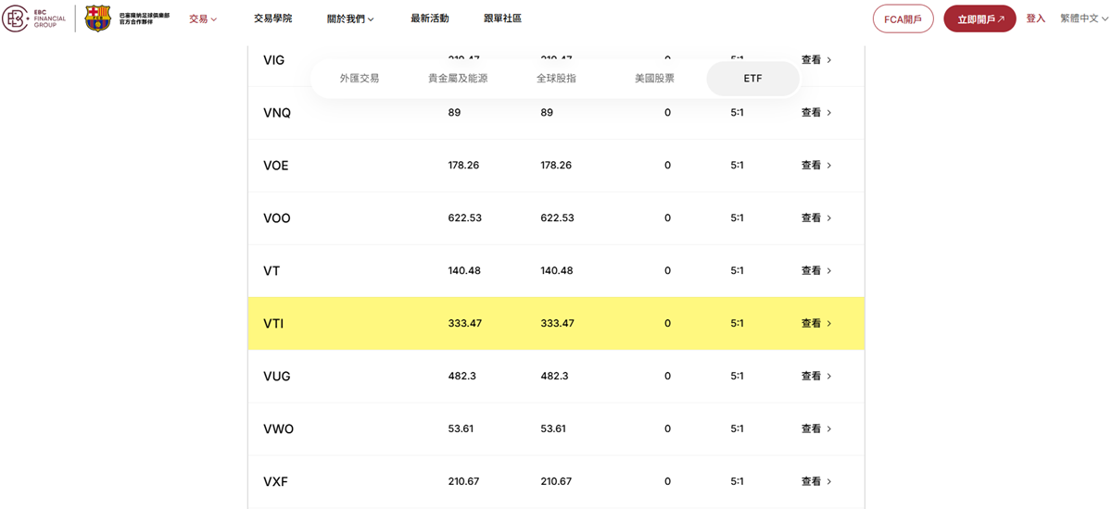1112x509 pixels.
Task: Click 查看 in the VWO row
Action: pos(816,428)
